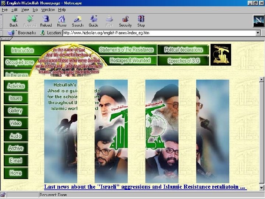Image resolution: width=265 pixels, height=199 pixels.
Task: Click inside the Location URL field
Action: 159,33
